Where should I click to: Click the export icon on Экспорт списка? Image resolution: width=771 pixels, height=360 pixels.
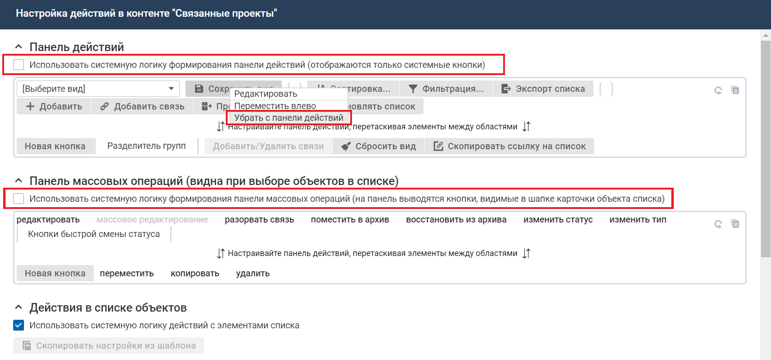[506, 89]
